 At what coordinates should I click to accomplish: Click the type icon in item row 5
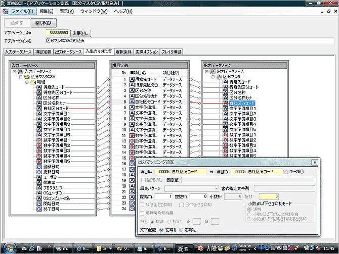[x=132, y=102]
